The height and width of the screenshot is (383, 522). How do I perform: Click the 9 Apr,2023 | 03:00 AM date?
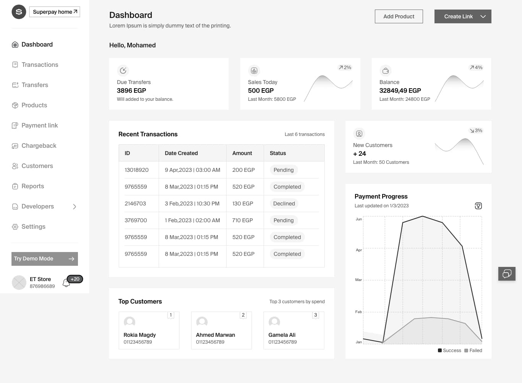pyautogui.click(x=193, y=170)
